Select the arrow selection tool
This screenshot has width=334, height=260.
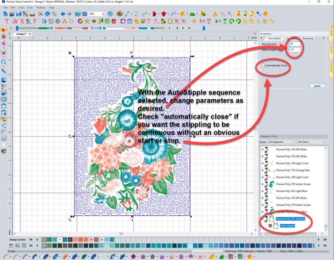click(x=4, y=30)
